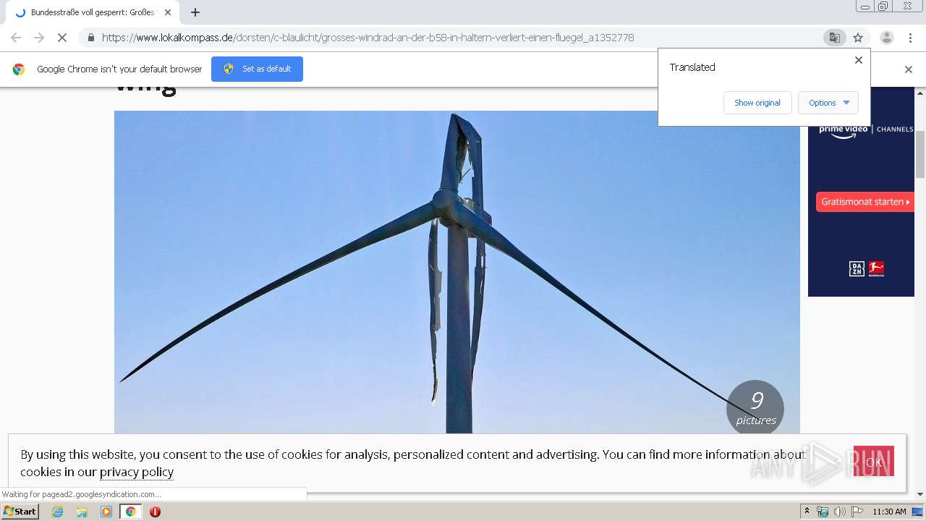926x521 pixels.
Task: Close the Translated popup
Action: (859, 60)
